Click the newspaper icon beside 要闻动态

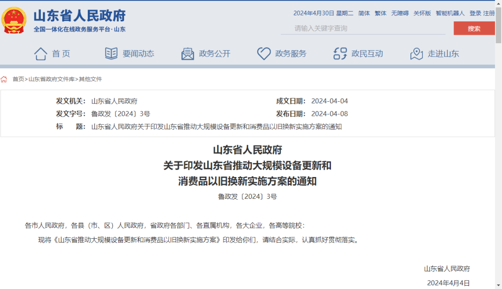pyautogui.click(x=111, y=54)
